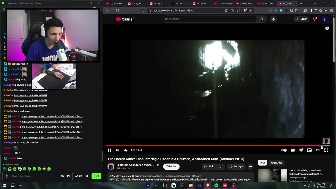Image resolution: width=336 pixels, height=189 pixels.
Task: Go to YouTube home via logo
Action: tap(124, 19)
